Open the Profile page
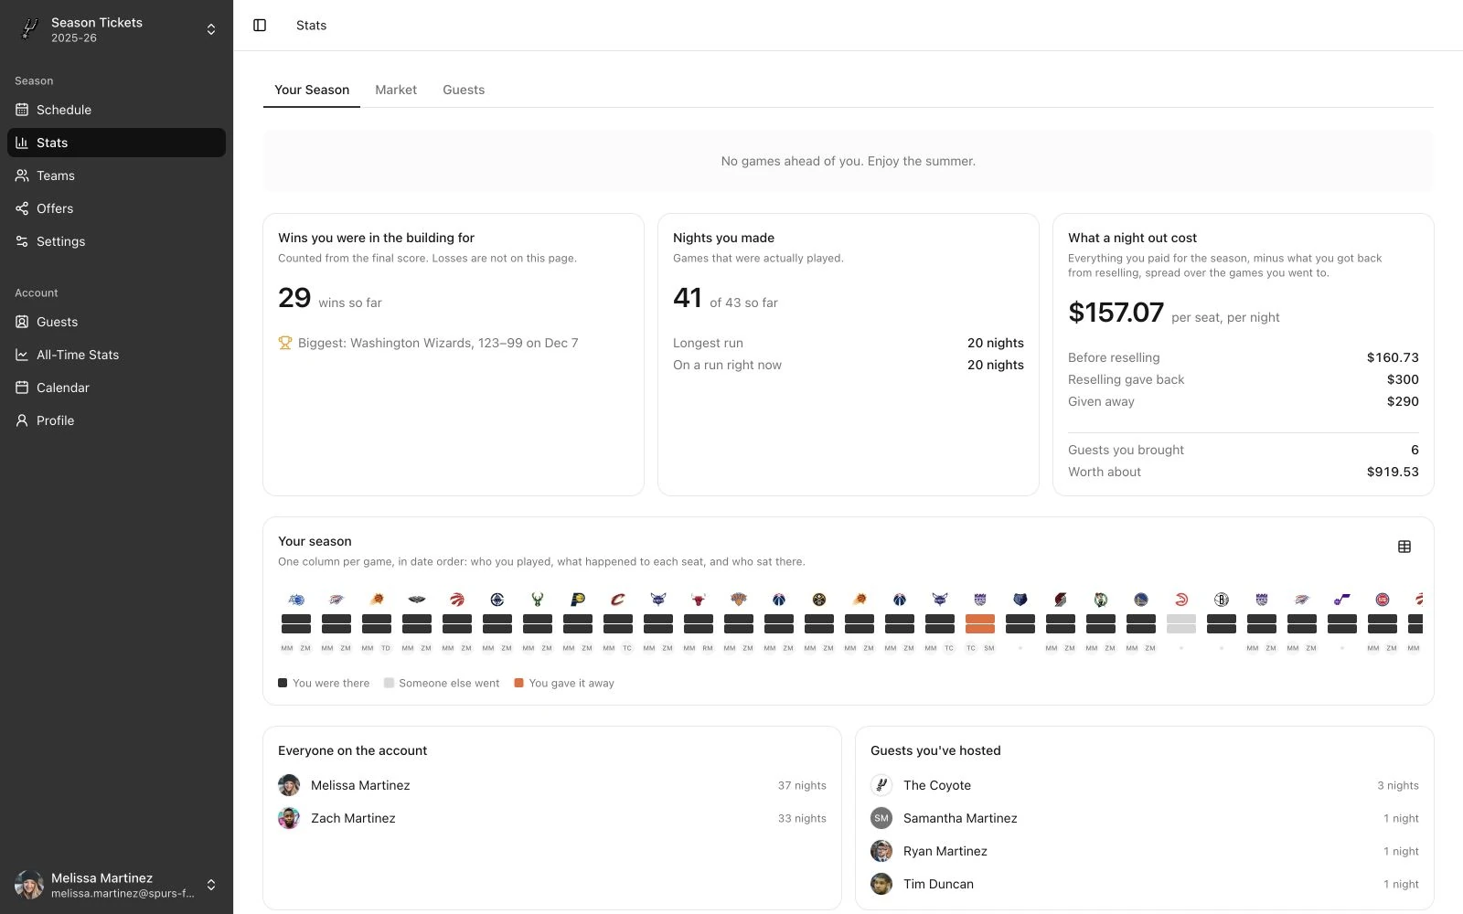1463x914 pixels. coord(116,420)
